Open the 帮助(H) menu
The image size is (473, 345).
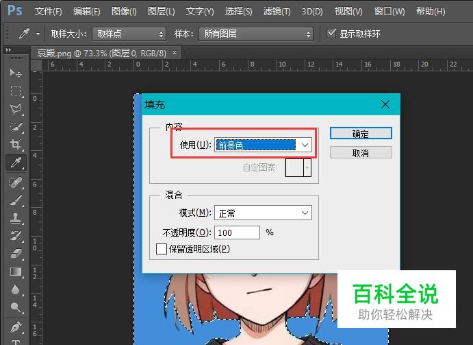[431, 11]
